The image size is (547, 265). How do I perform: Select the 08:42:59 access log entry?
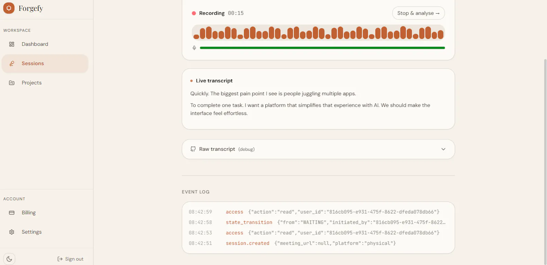318,212
